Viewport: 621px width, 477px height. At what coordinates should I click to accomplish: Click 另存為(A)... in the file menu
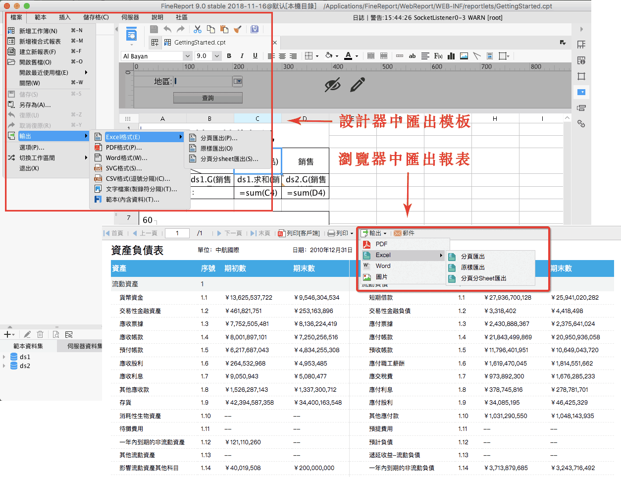point(35,105)
